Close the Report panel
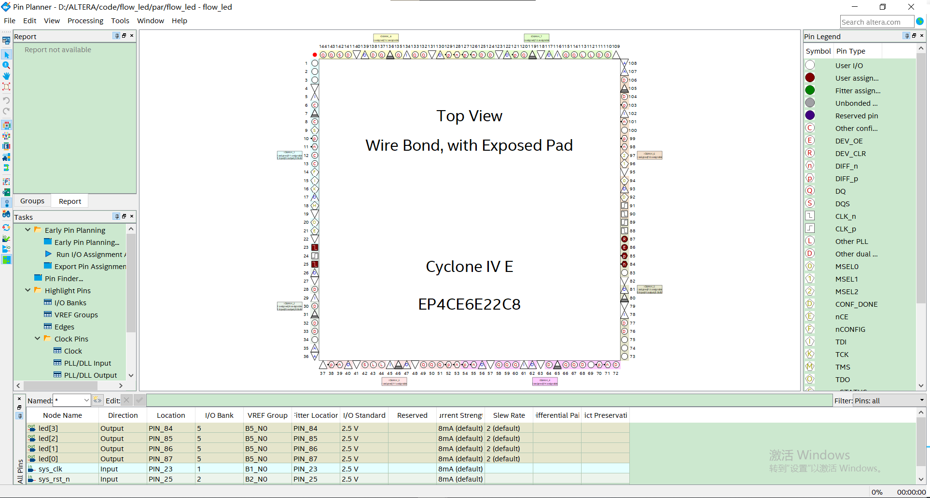The image size is (930, 498). [x=132, y=36]
